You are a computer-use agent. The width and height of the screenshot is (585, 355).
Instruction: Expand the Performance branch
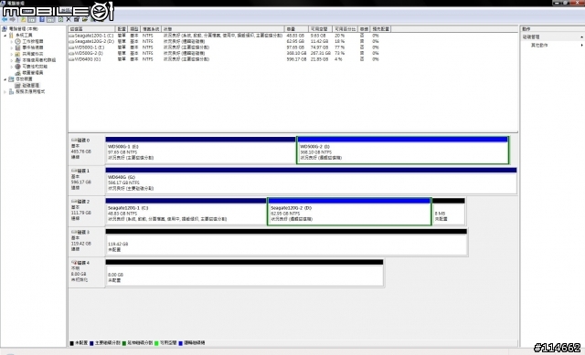coord(11,67)
